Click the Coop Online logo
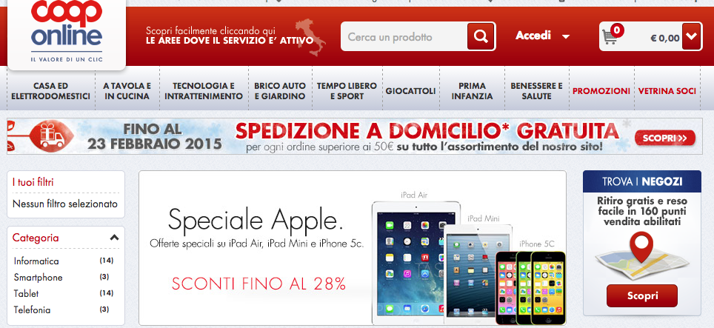 (x=67, y=32)
